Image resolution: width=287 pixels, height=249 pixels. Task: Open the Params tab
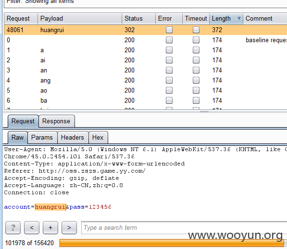(42, 137)
